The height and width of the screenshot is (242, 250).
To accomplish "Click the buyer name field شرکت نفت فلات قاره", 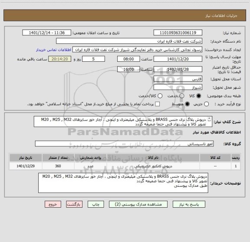I will [129, 41].
